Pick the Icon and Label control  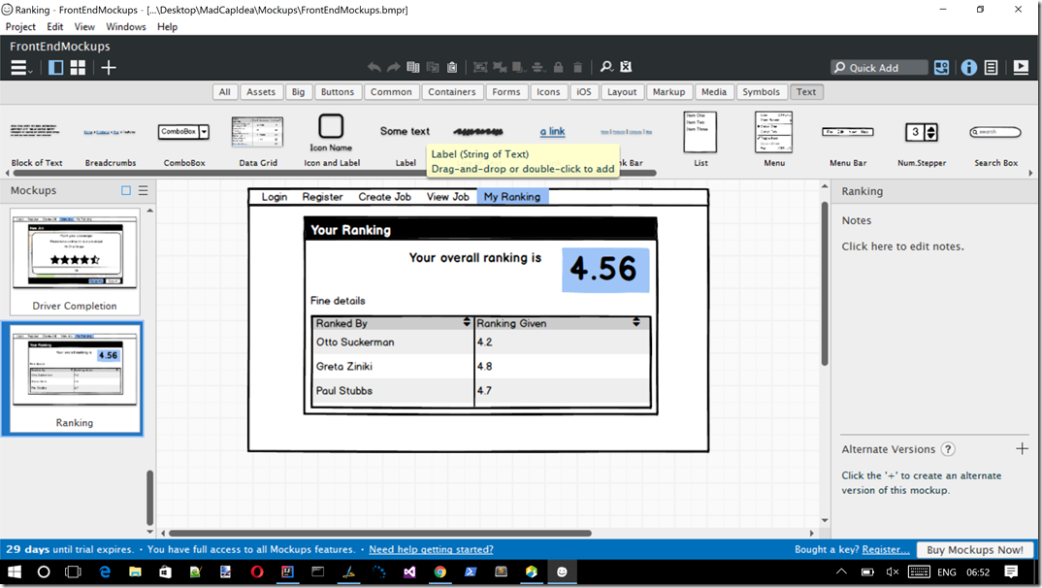coord(332,140)
